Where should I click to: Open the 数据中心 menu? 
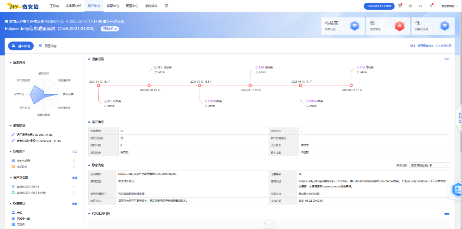[x=113, y=6]
